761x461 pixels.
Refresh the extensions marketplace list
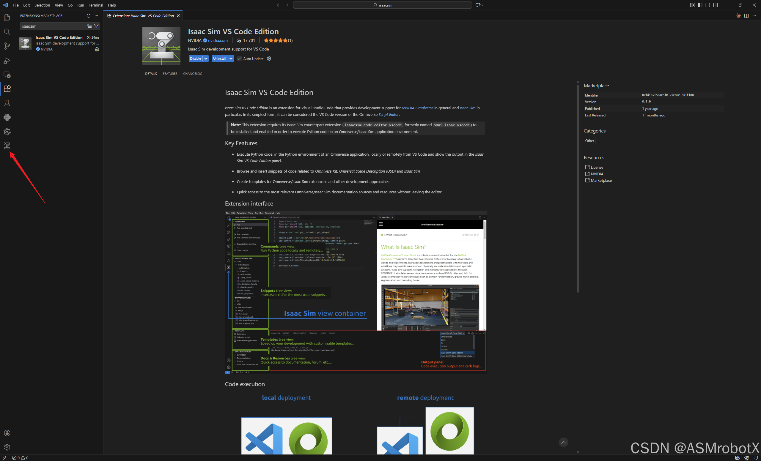click(x=89, y=16)
